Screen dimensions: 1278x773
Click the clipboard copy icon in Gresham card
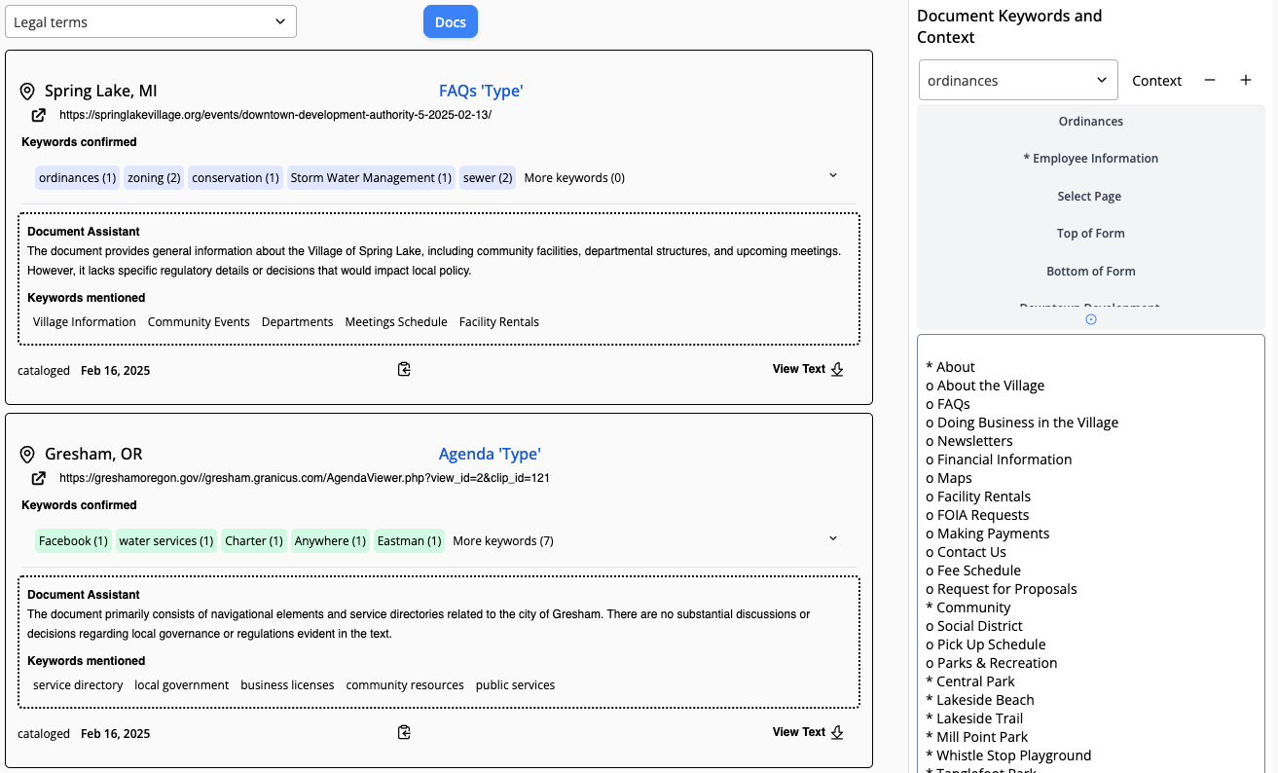[x=404, y=732]
